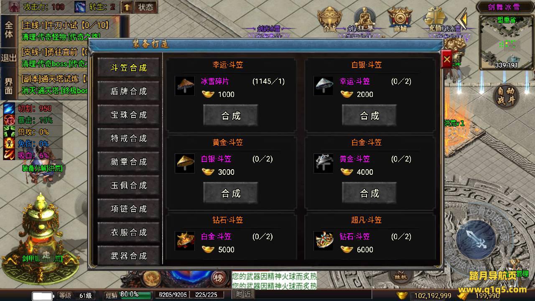Open the 合成 cauldron icon in top bar
The image size is (535, 301).
click(x=330, y=19)
